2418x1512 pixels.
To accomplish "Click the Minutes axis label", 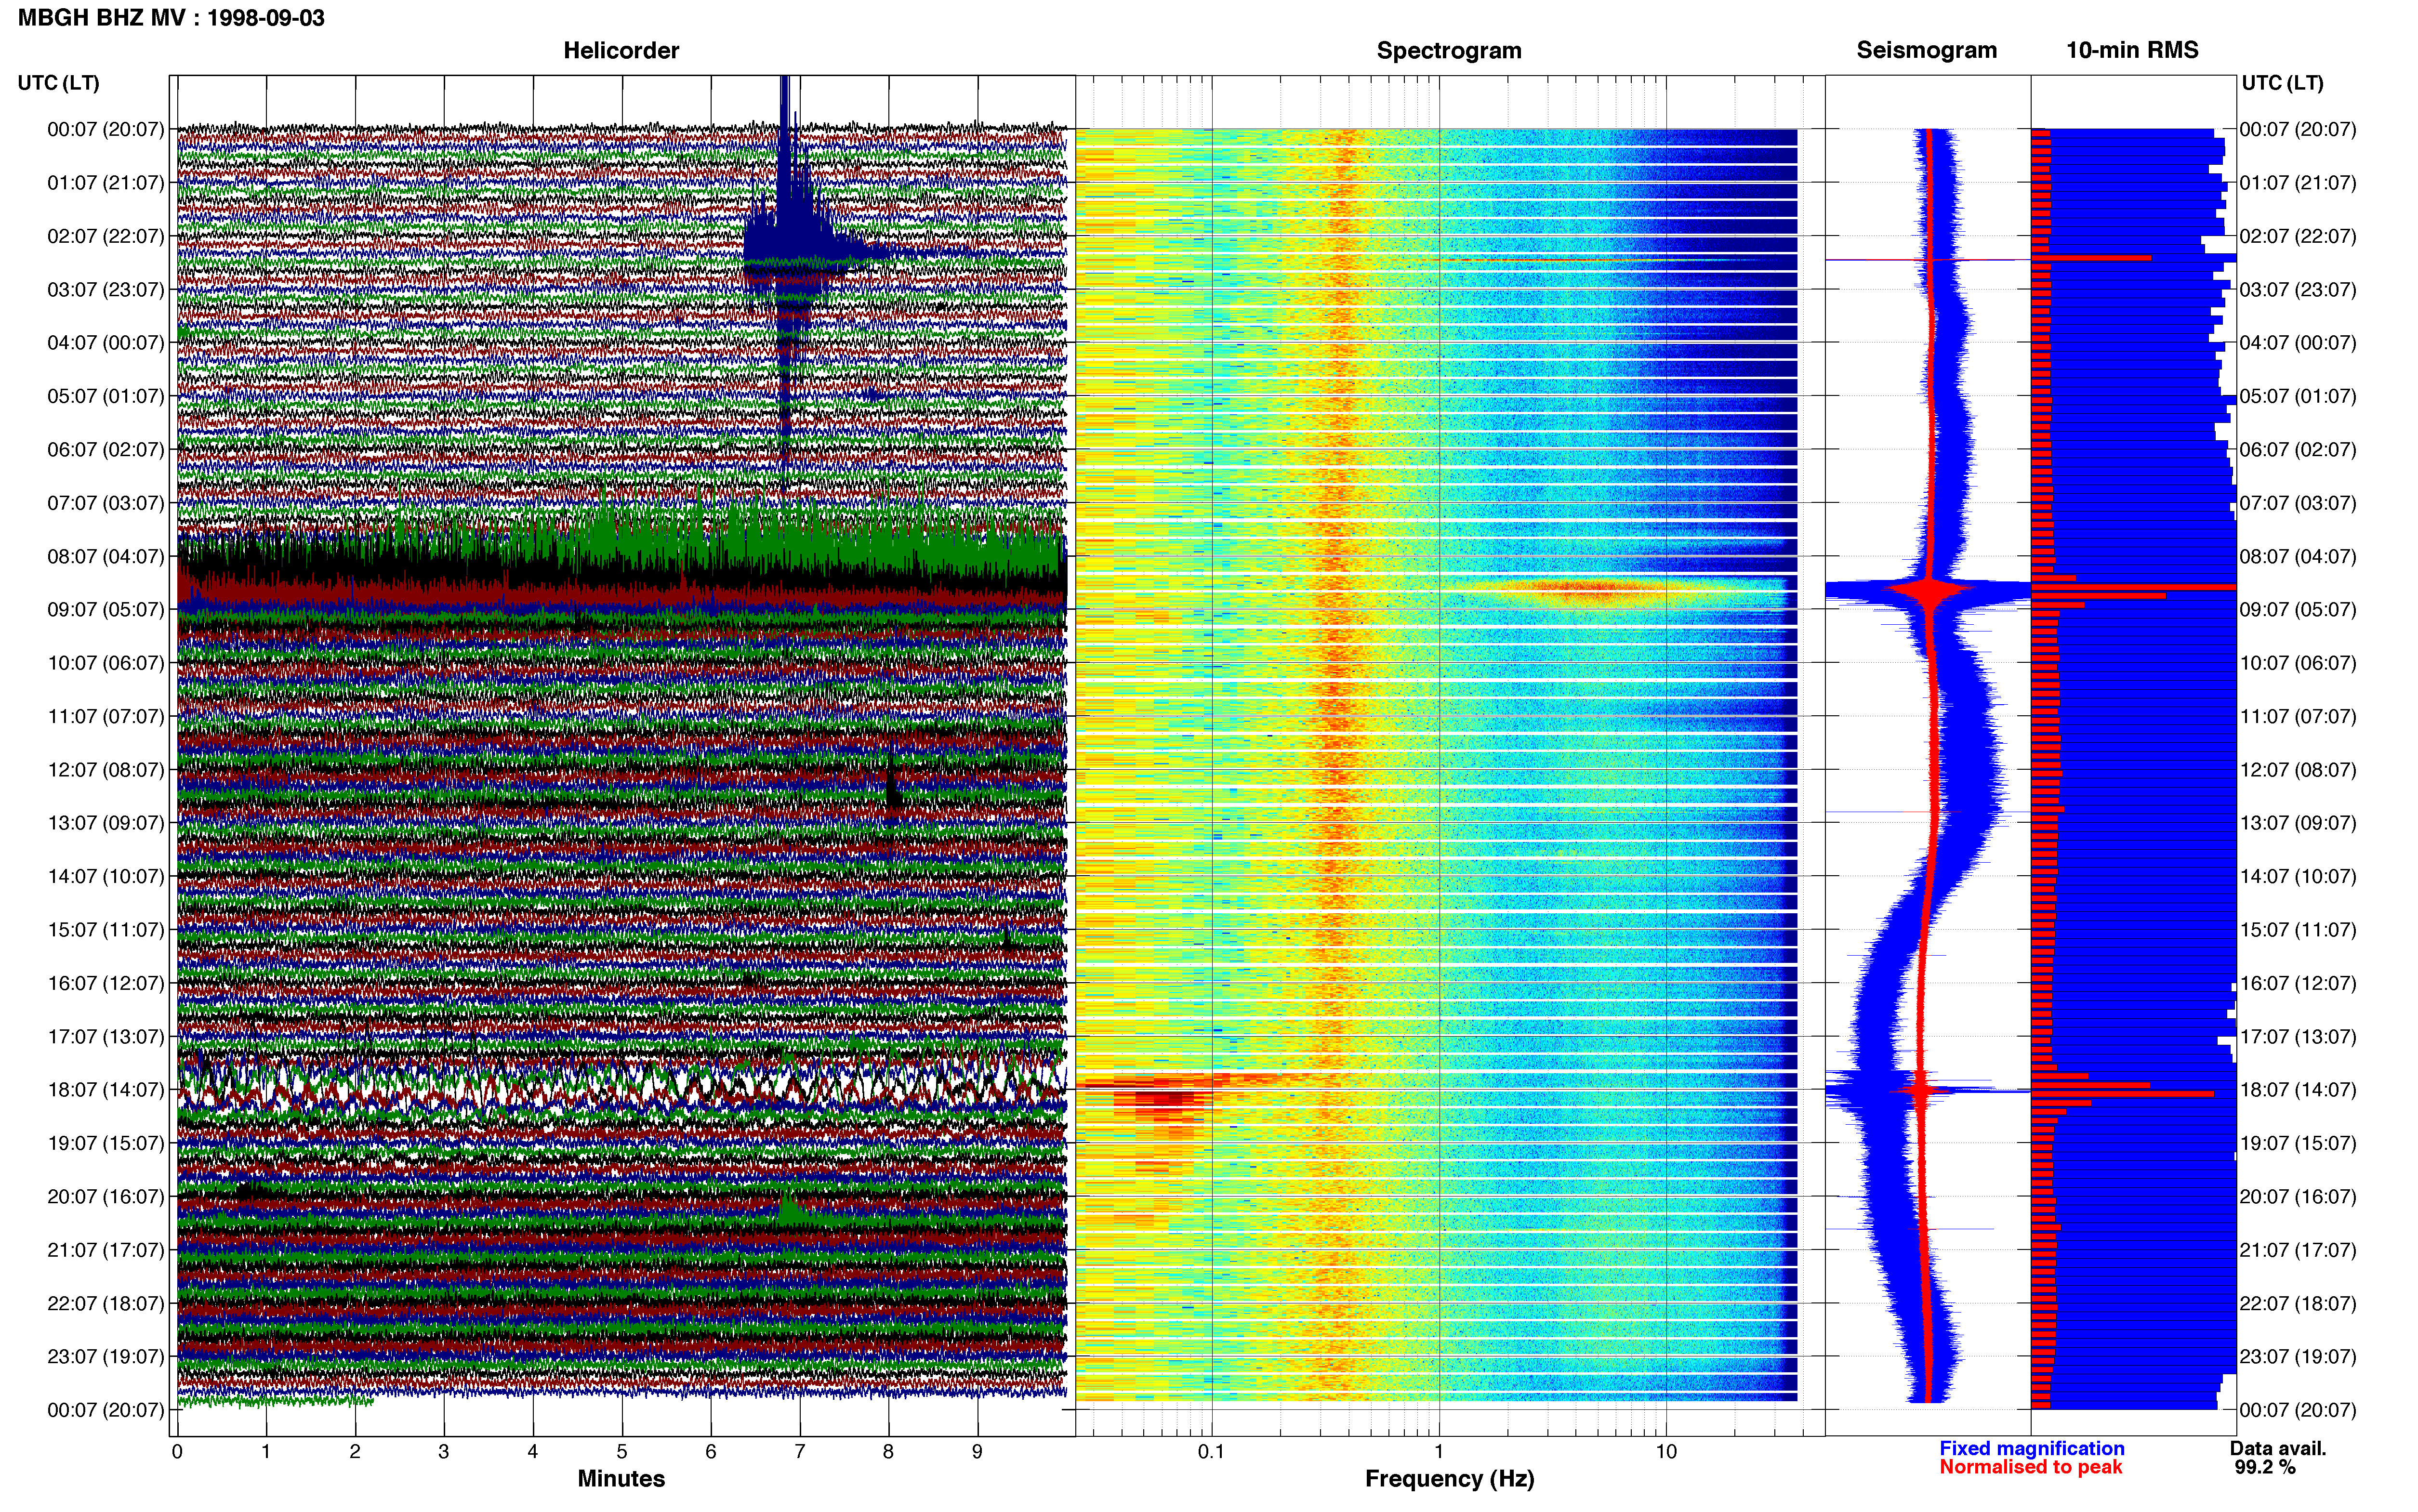I will (x=621, y=1478).
